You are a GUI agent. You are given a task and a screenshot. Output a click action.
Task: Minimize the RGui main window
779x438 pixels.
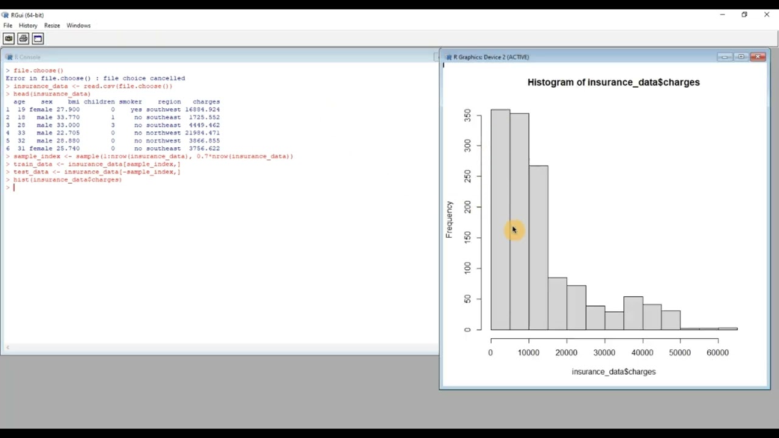click(722, 15)
